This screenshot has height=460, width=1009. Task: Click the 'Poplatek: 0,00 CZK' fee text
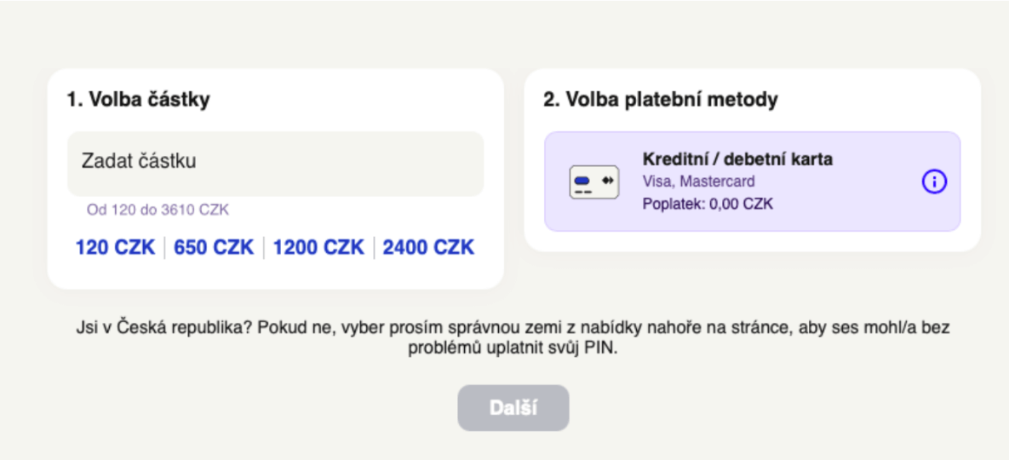coord(708,204)
